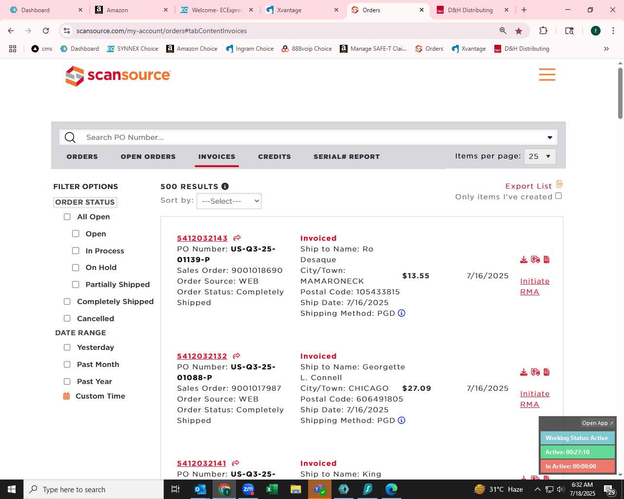
Task: Click Export List link
Action: [x=529, y=186]
